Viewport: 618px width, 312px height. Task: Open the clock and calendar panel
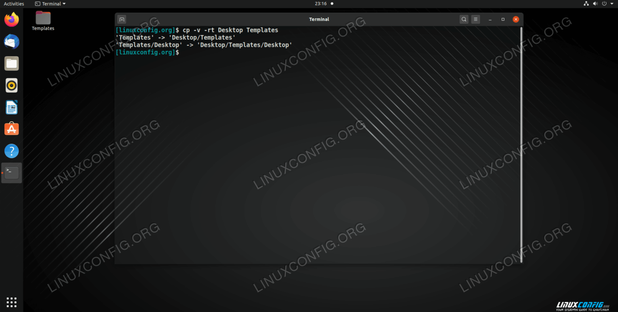[321, 4]
